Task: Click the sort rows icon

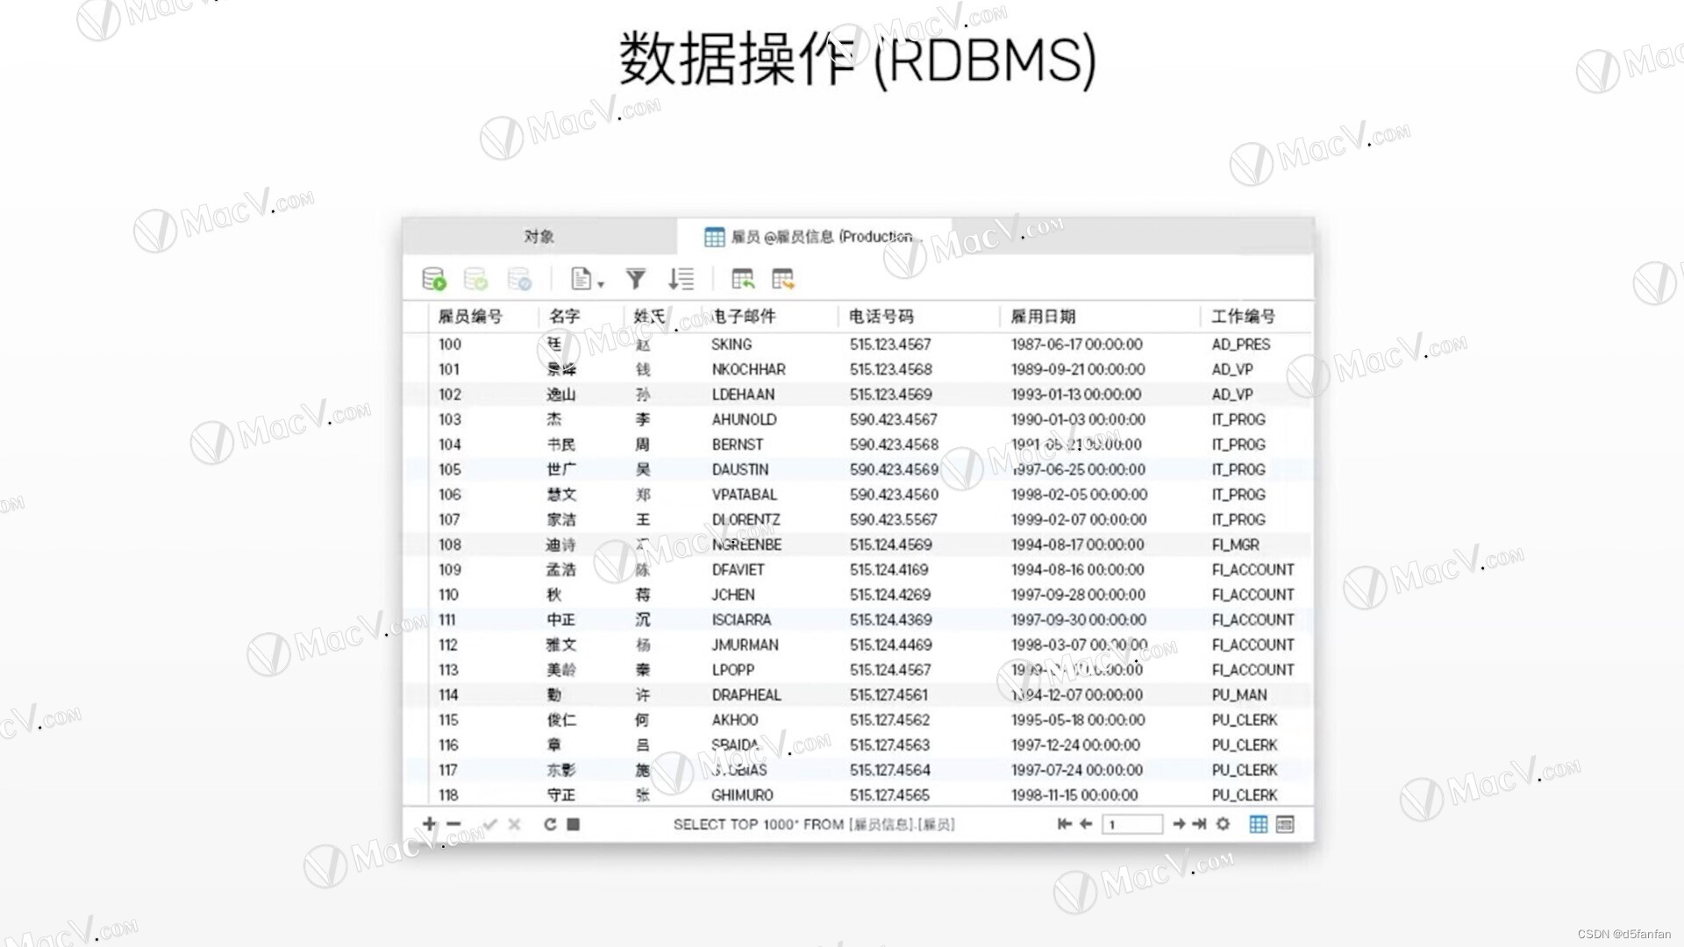Action: point(681,280)
